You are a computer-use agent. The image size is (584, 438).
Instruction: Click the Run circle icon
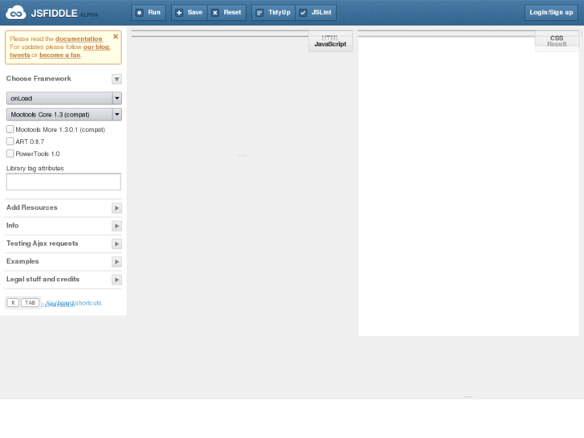click(139, 13)
